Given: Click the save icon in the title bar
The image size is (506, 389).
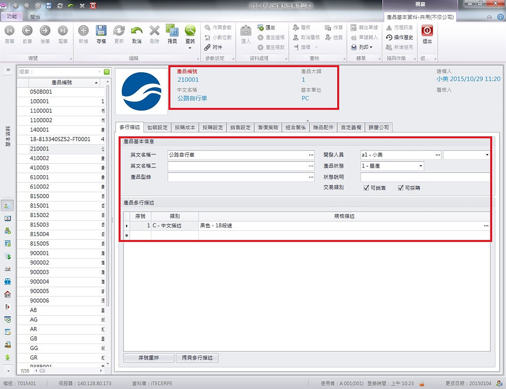Looking at the screenshot, I should tap(49, 6).
